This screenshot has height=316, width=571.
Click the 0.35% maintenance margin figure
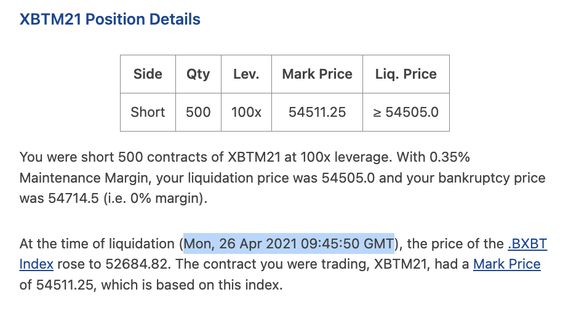pyautogui.click(x=450, y=157)
